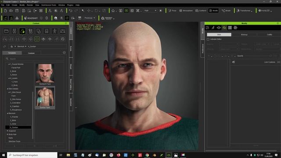Click the Conform toolbar button

point(201,11)
